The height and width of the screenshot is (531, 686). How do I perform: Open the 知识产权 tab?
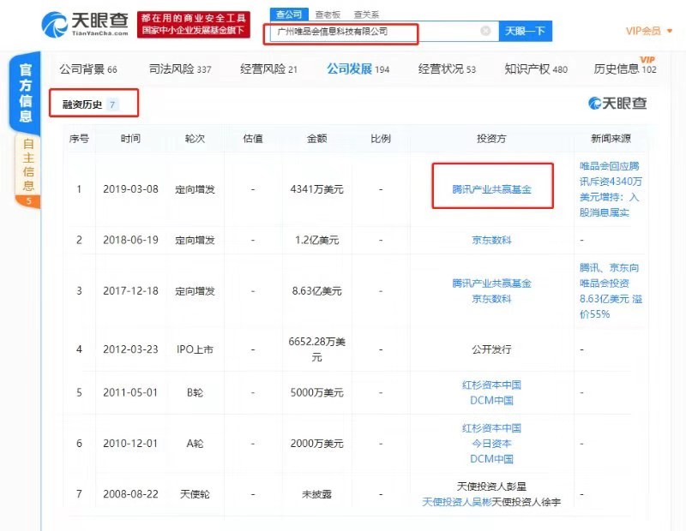point(536,69)
